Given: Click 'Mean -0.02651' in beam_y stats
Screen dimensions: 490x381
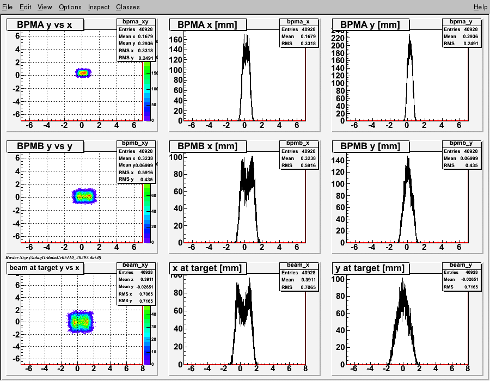Looking at the screenshot, I should coord(461,280).
